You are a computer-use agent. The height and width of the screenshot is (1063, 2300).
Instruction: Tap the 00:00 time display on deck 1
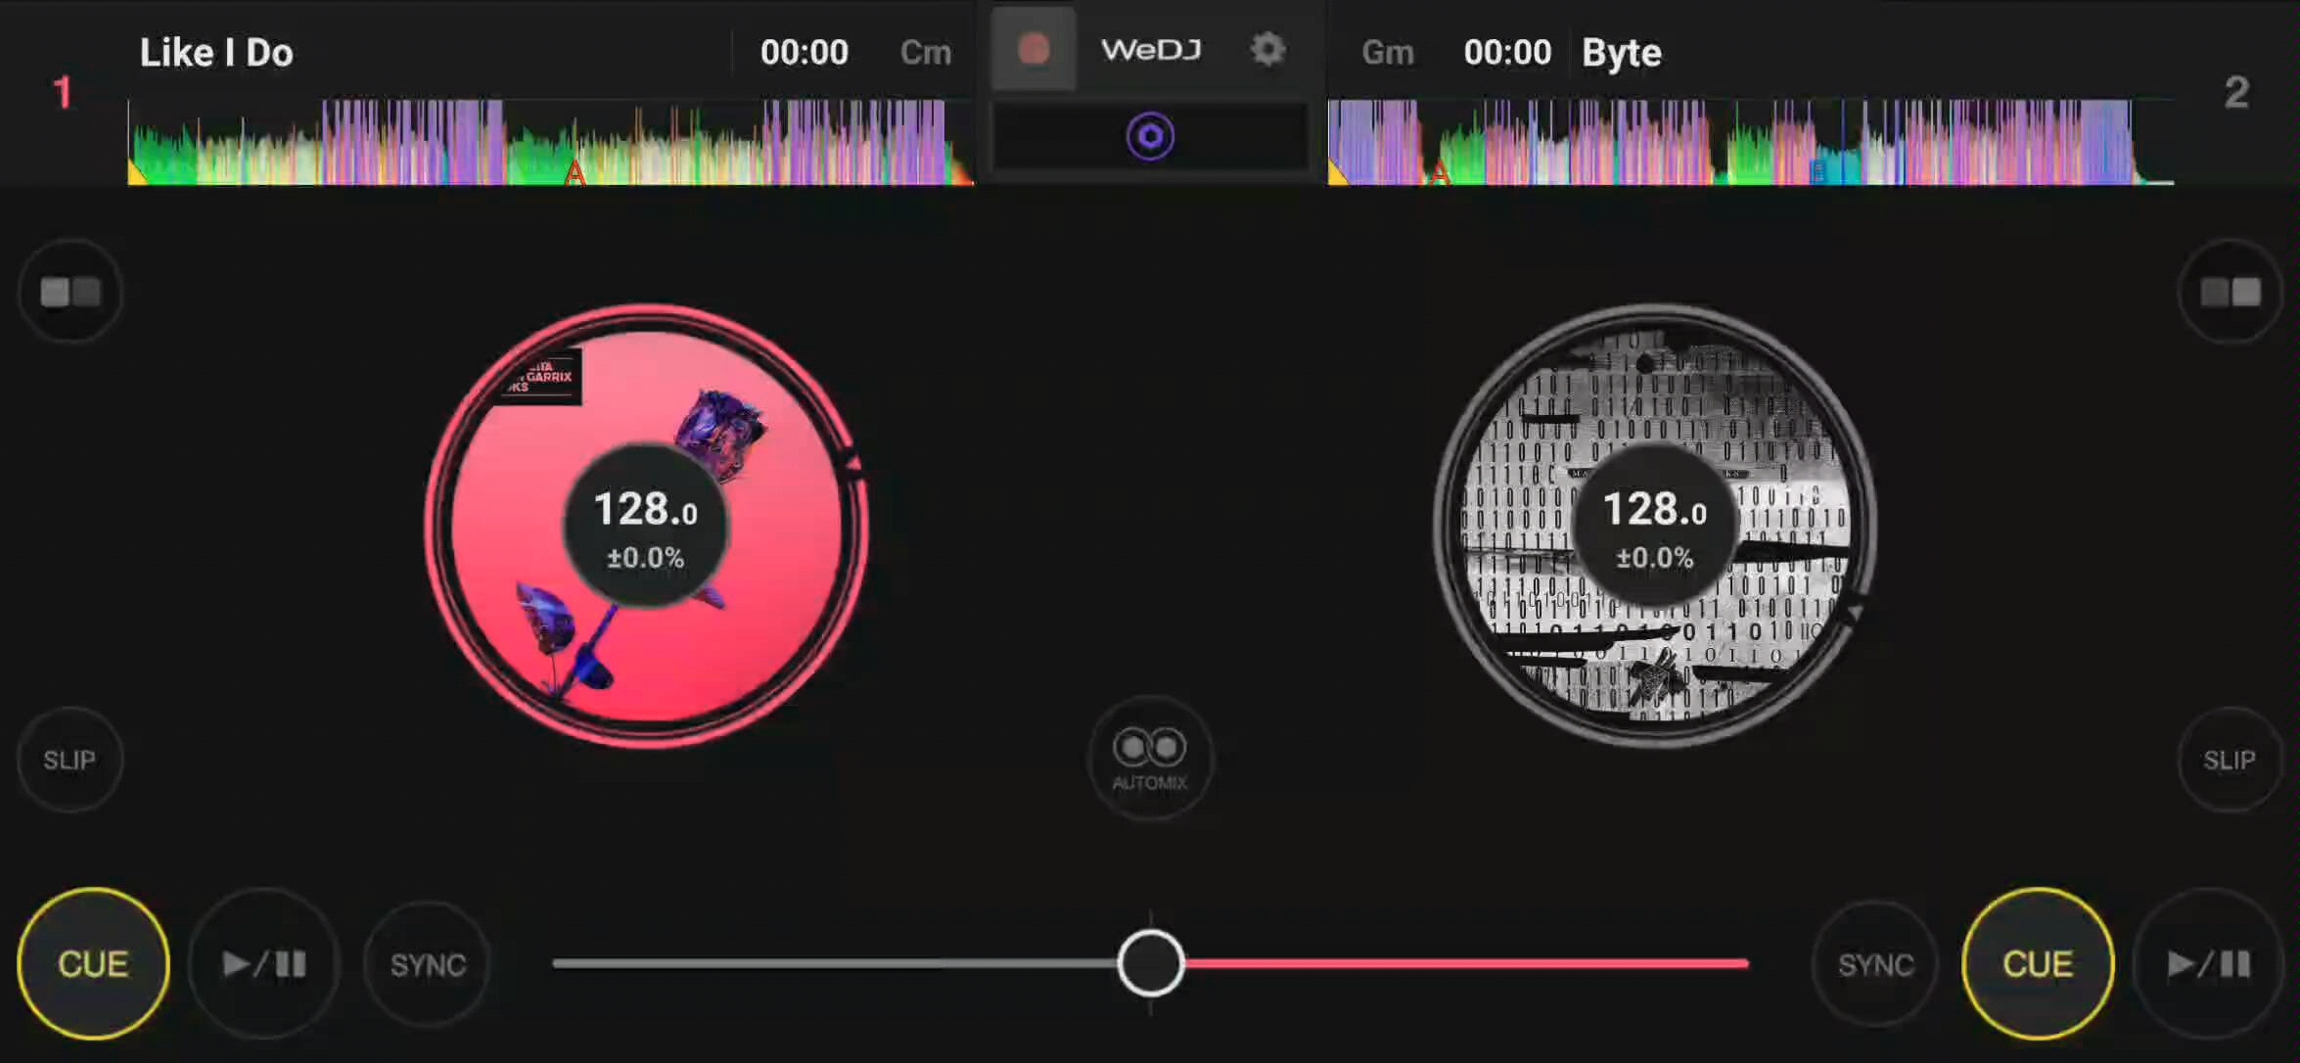pos(805,52)
